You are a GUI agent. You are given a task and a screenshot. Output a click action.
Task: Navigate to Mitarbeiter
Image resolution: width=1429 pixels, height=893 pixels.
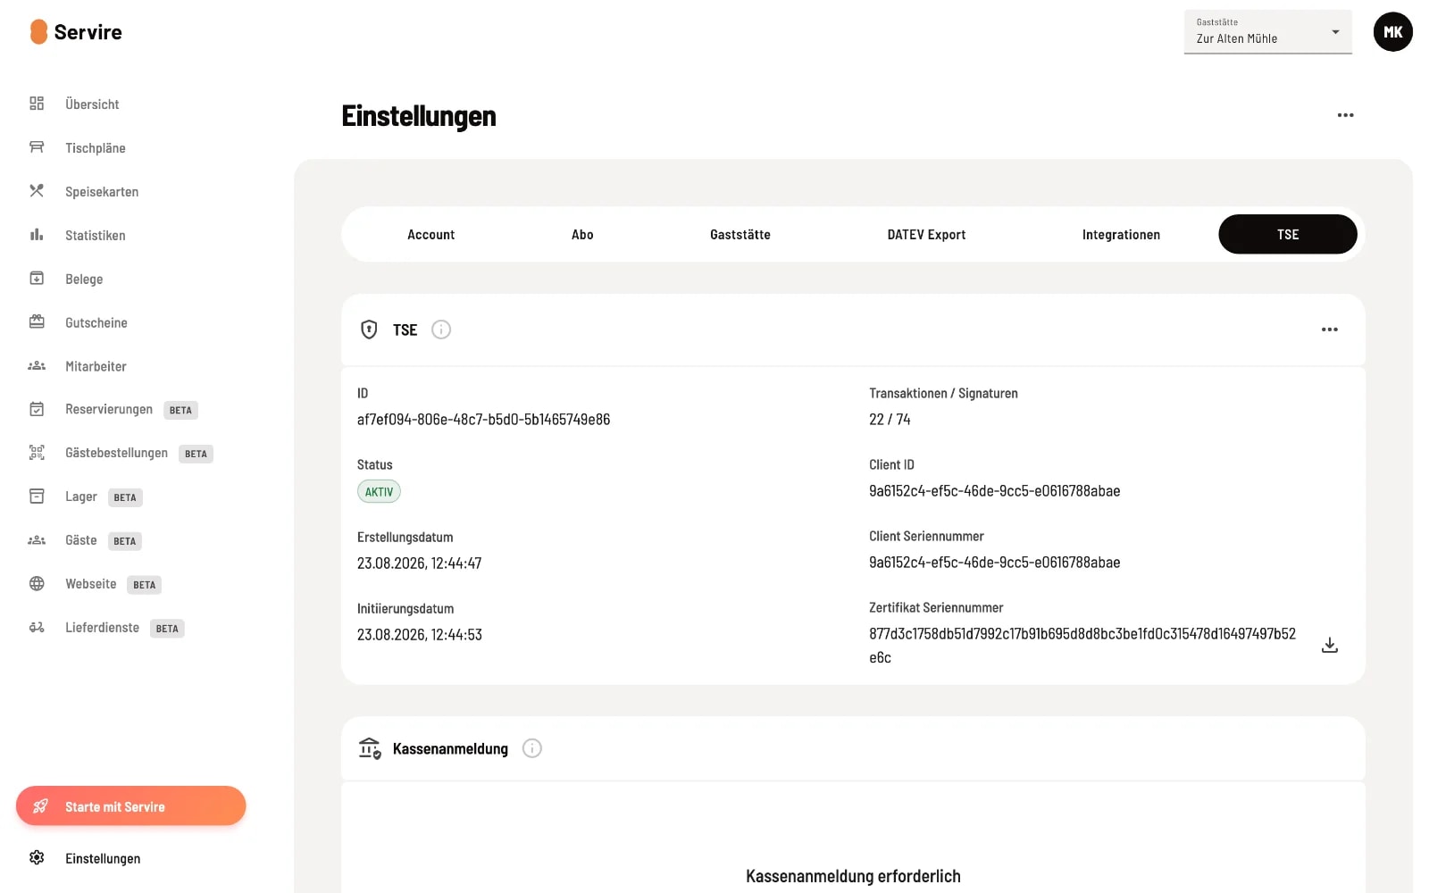tap(96, 366)
